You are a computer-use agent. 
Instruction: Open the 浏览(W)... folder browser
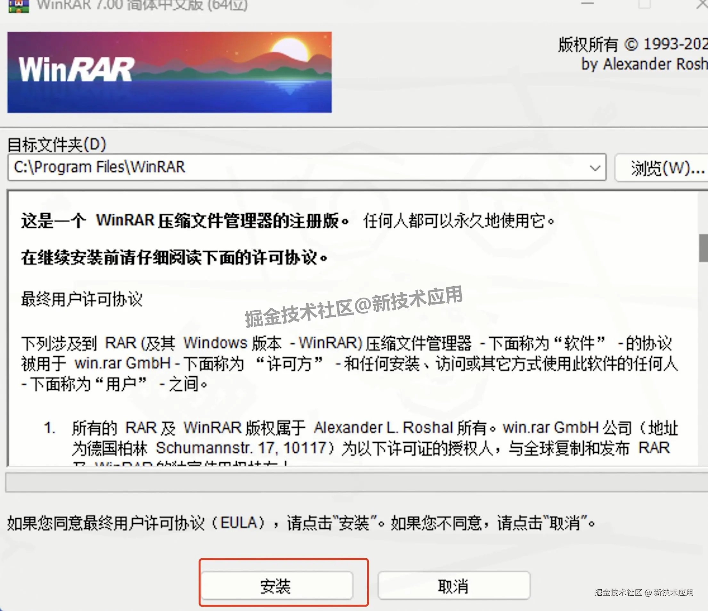(664, 168)
